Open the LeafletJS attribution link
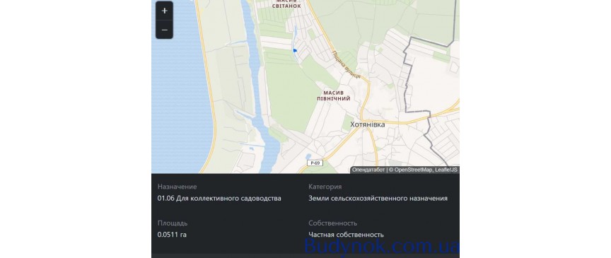 coord(446,170)
